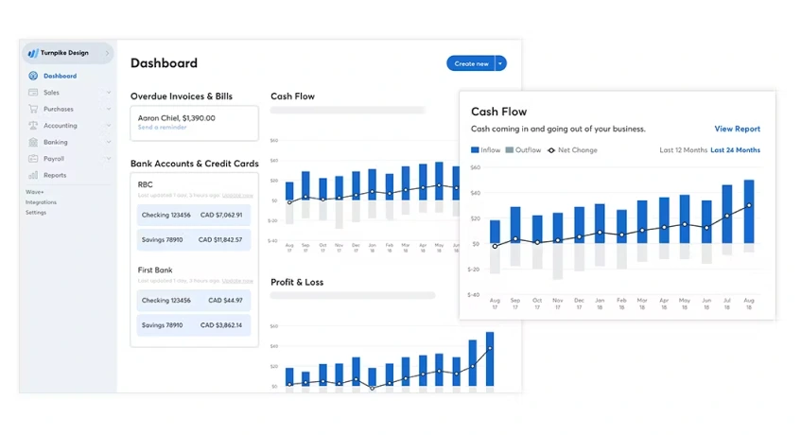Viewport: 801px width, 435px height.
Task: Expand the Turnpike Design business switcher chevron
Action: 107,53
